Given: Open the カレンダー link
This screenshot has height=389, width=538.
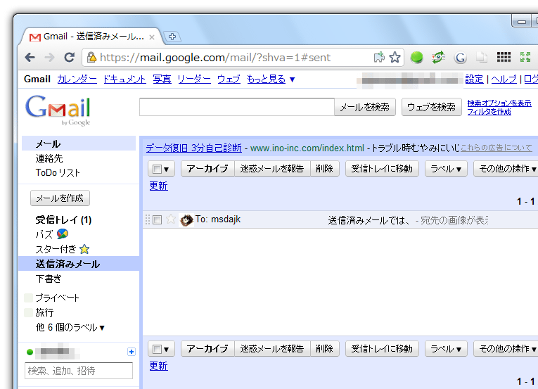Looking at the screenshot, I should 77,79.
